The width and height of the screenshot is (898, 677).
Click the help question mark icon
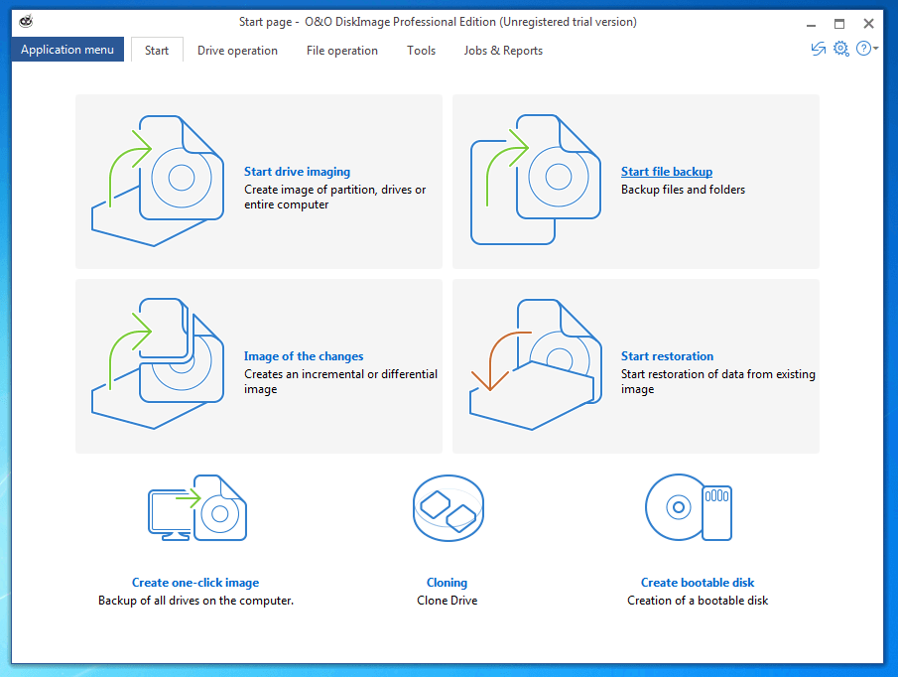pos(863,49)
